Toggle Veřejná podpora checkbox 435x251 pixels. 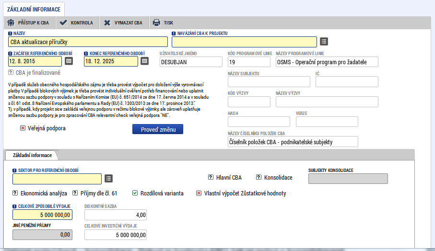point(23,128)
